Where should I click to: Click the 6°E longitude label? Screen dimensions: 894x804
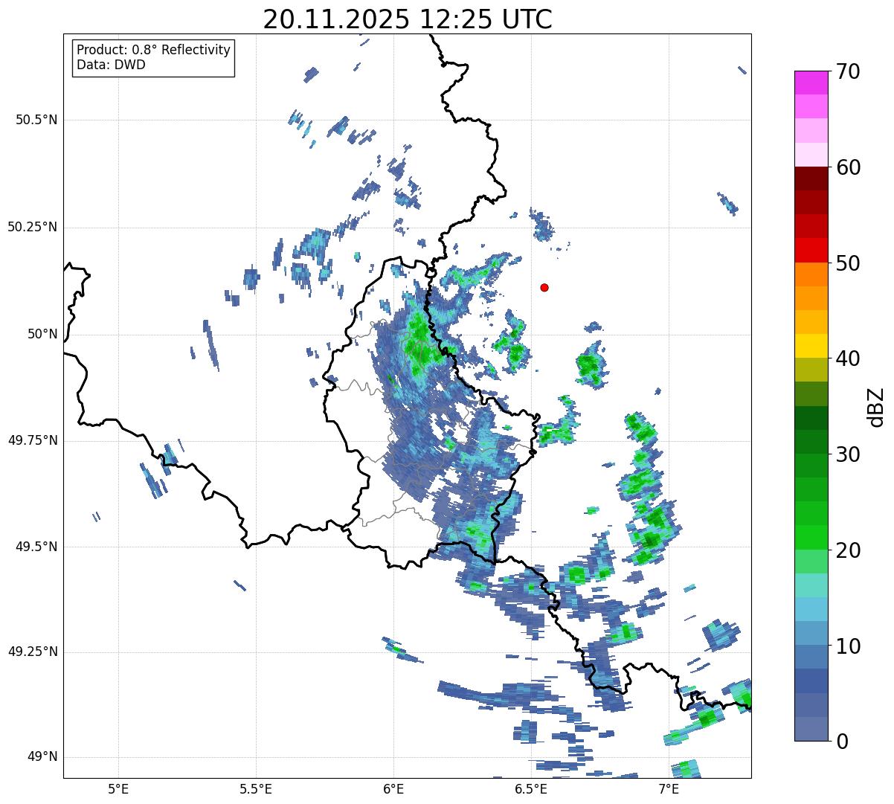[394, 788]
